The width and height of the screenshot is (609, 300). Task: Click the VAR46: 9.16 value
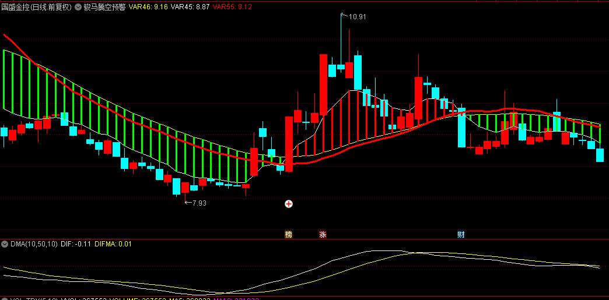(x=148, y=7)
